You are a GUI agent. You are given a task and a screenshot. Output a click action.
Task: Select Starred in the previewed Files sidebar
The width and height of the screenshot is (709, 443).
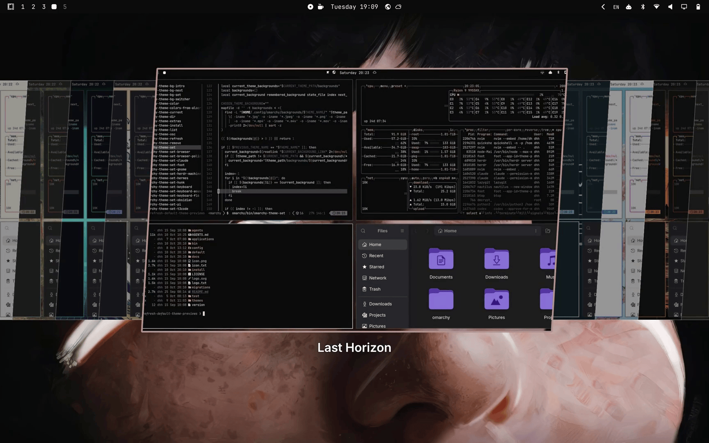tap(383, 267)
